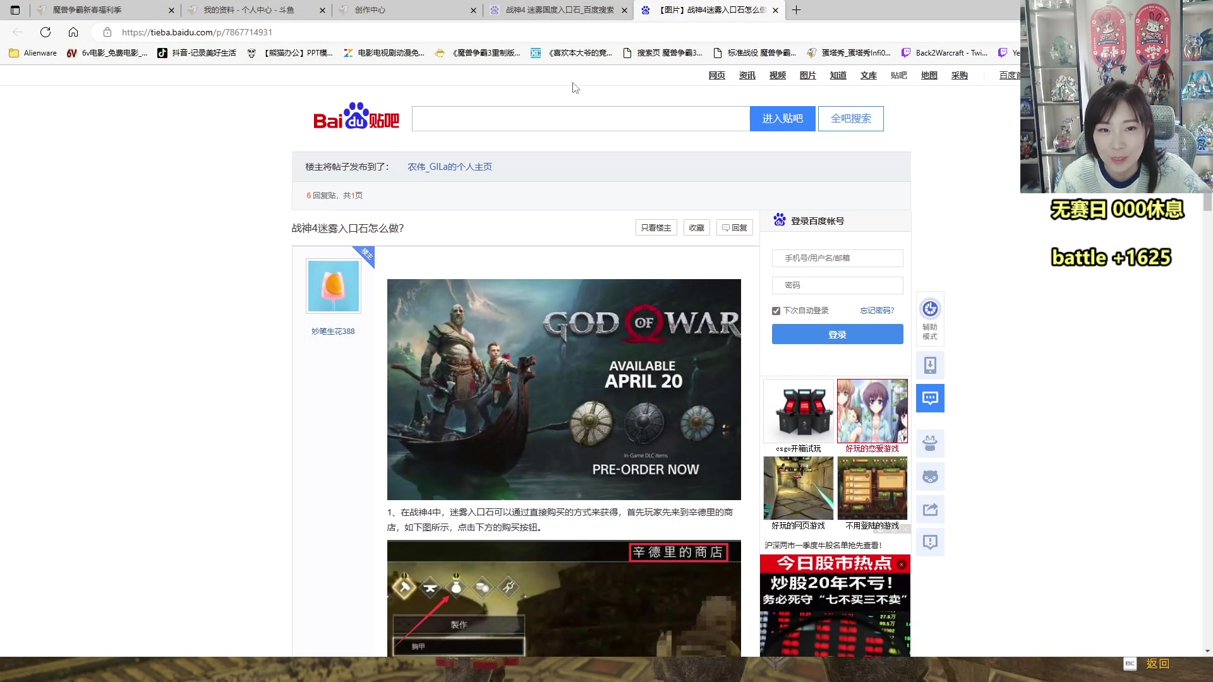1213x682 pixels.
Task: Open the csgo开箱试玩 ad thumbnail
Action: click(x=799, y=412)
